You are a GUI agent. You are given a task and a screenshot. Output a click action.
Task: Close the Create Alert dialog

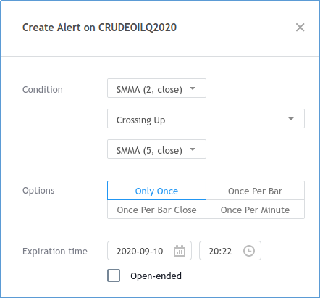pos(300,28)
